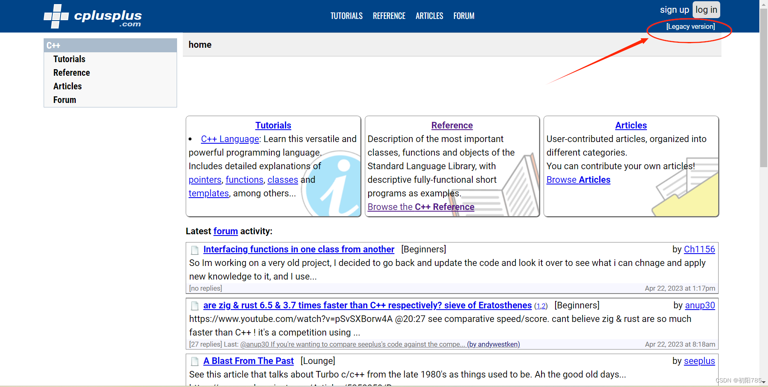Screen dimensions: 768x387
Task: Switch to the Legacy version link
Action: [691, 26]
